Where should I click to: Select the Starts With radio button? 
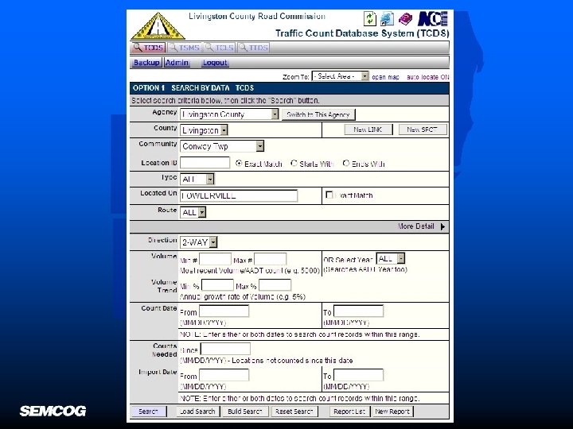pyautogui.click(x=294, y=163)
